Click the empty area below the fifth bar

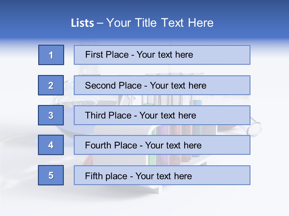144,201
